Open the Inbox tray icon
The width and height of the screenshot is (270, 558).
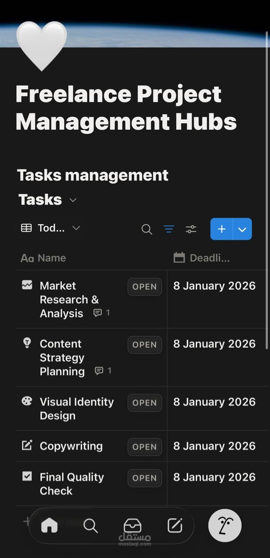133,526
